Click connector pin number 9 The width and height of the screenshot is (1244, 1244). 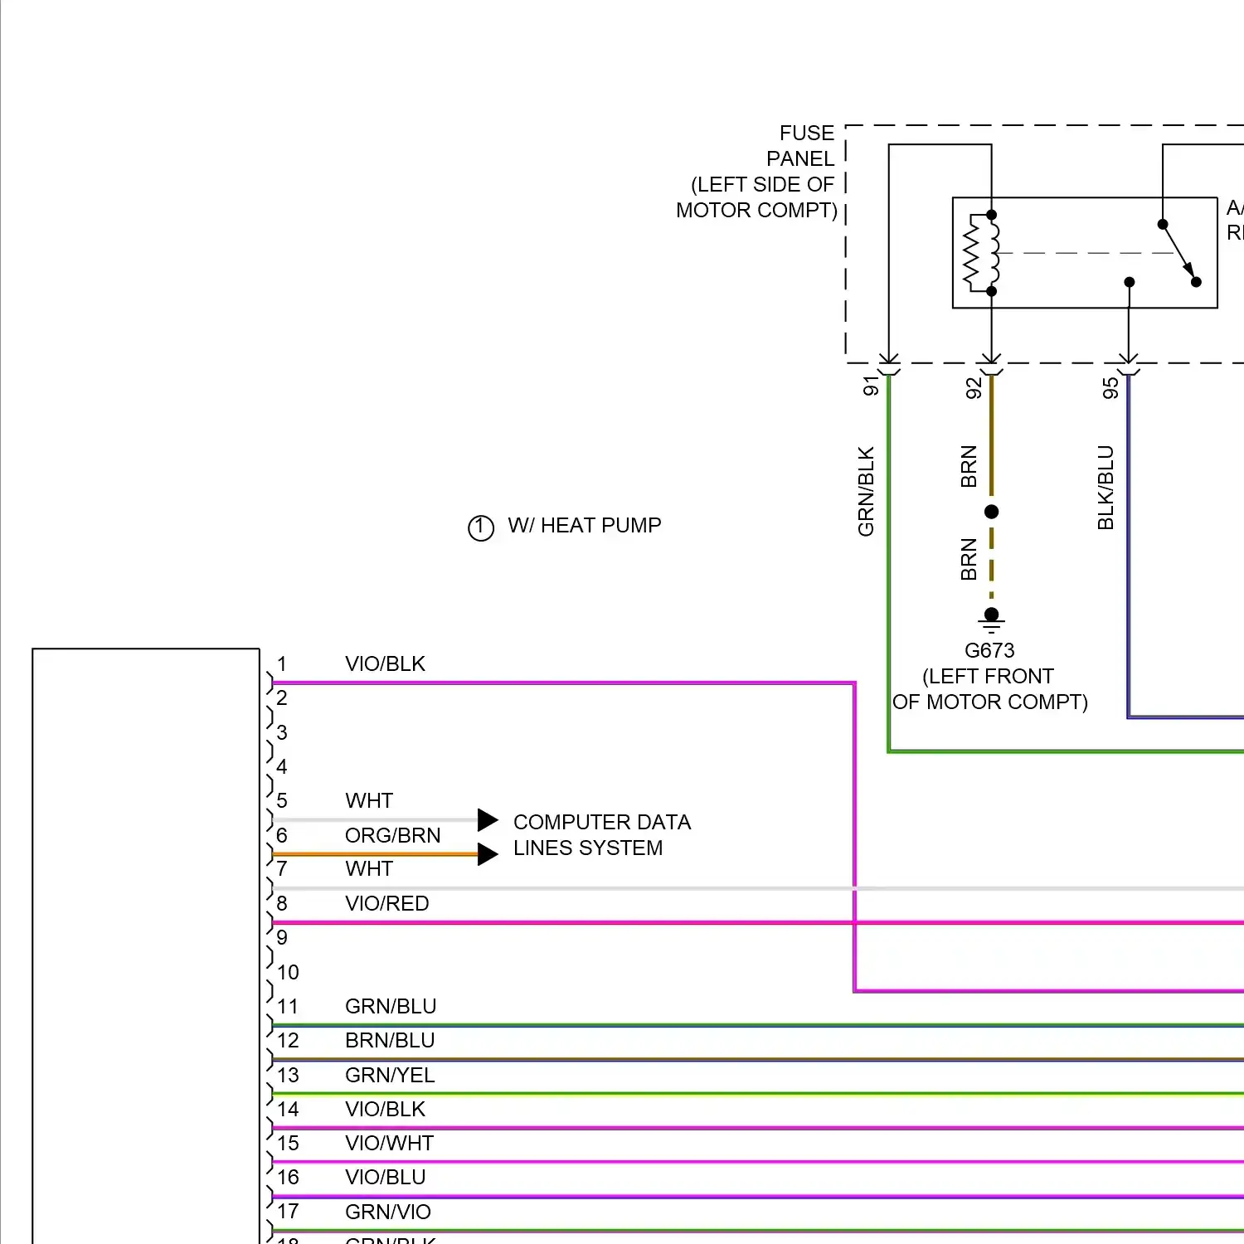pos(282,937)
